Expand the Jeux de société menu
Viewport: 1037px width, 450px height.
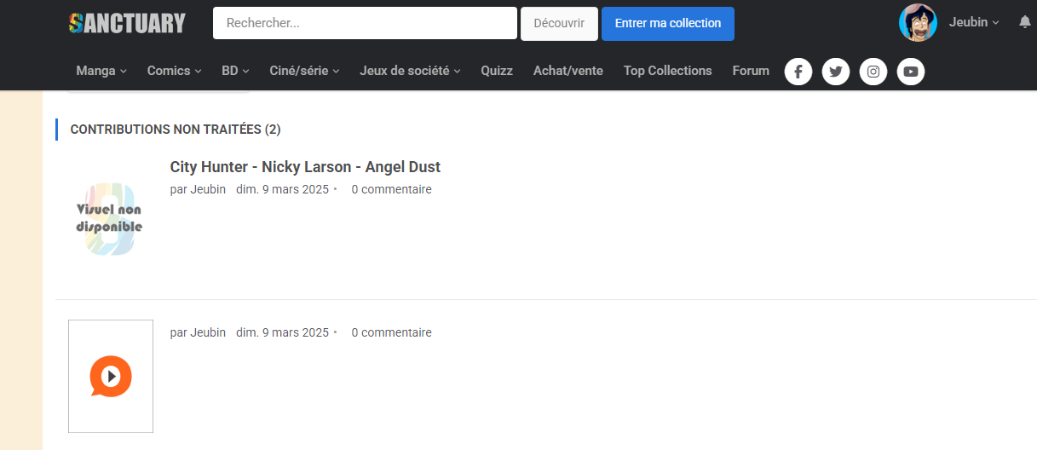(x=410, y=71)
